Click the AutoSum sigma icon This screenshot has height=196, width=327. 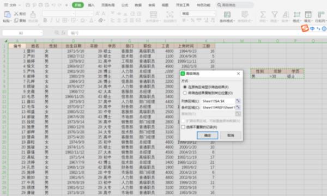point(263,15)
